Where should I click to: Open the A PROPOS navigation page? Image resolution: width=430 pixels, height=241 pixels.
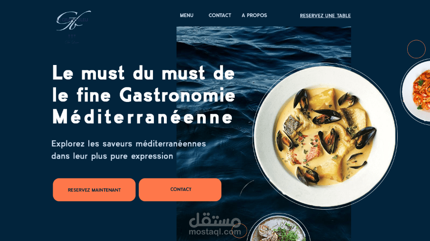[254, 15]
